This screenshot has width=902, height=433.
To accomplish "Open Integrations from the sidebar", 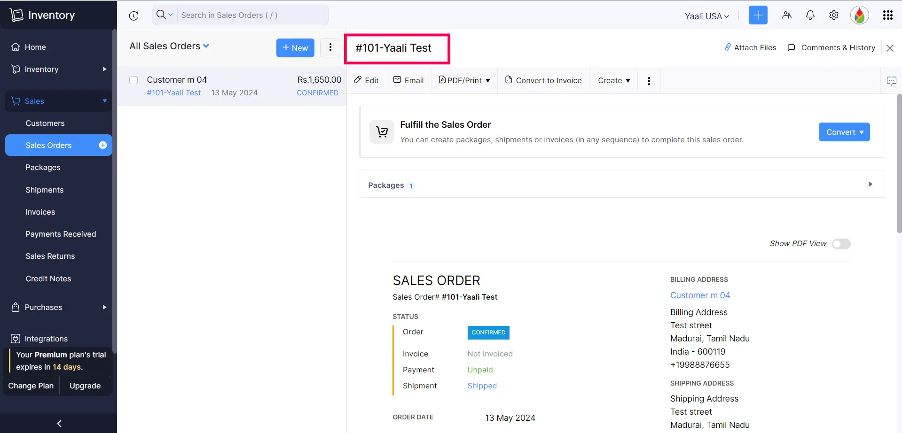I will [45, 338].
